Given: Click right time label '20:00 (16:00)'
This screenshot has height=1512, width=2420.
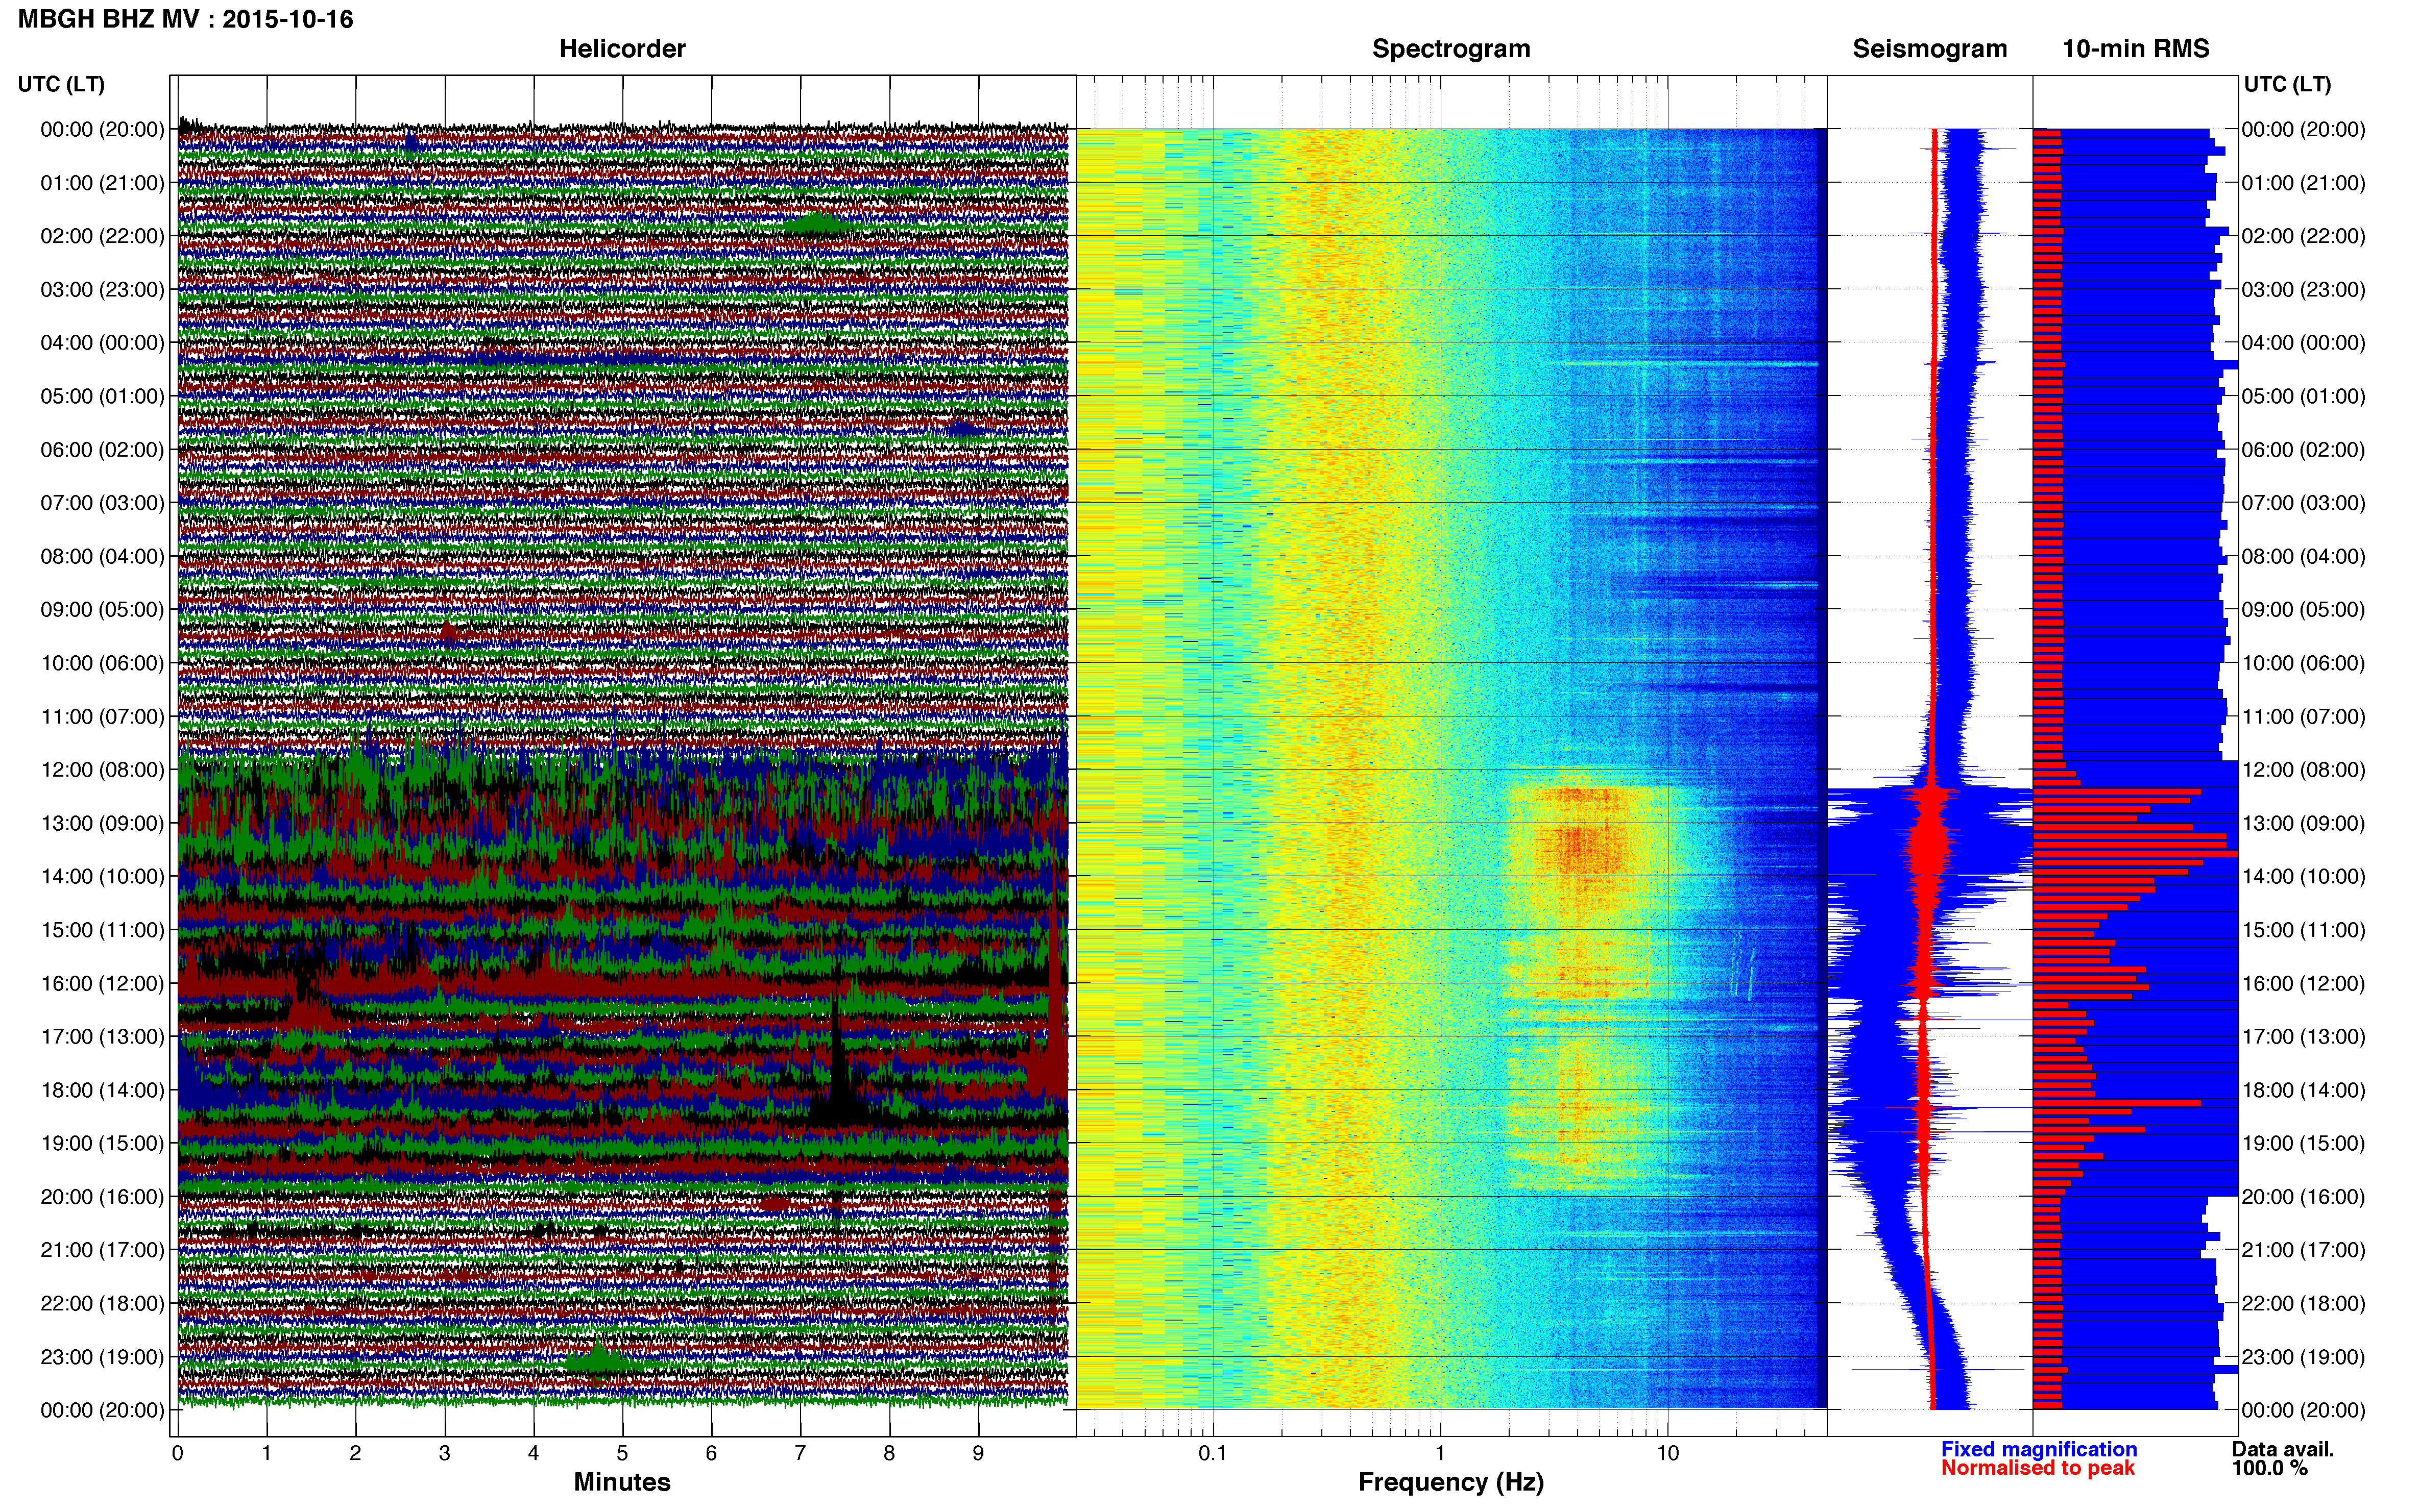Looking at the screenshot, I should pos(2303,1197).
